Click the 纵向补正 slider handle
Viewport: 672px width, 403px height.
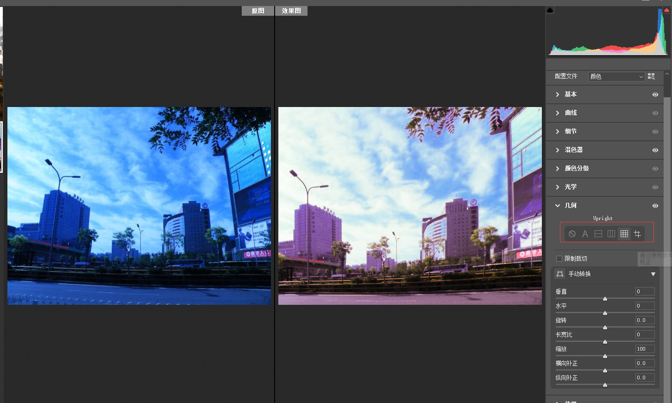pos(605,385)
